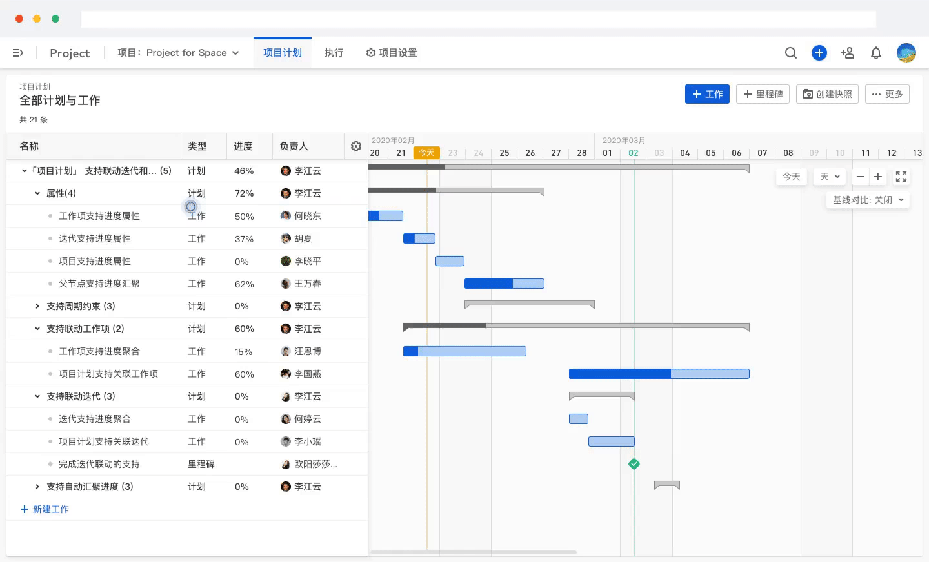
Task: Click the 新建工作 link
Action: pyautogui.click(x=45, y=509)
